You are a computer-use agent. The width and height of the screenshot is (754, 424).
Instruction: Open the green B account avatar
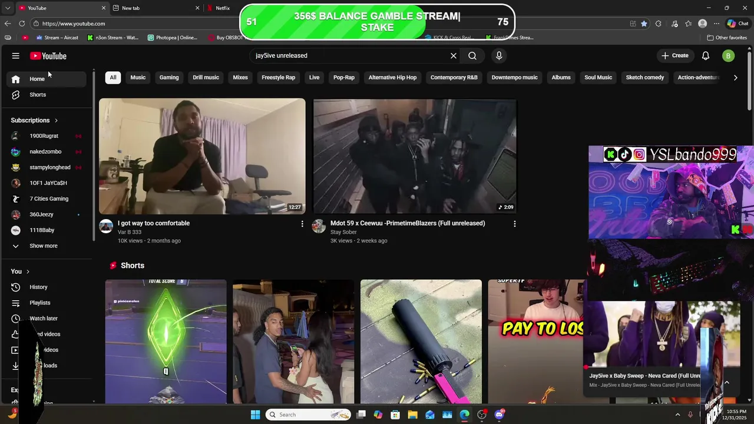pos(728,56)
